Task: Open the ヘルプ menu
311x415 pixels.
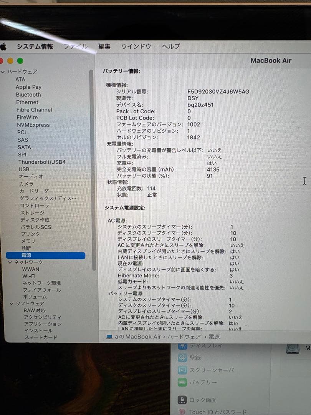Action: 170,46
